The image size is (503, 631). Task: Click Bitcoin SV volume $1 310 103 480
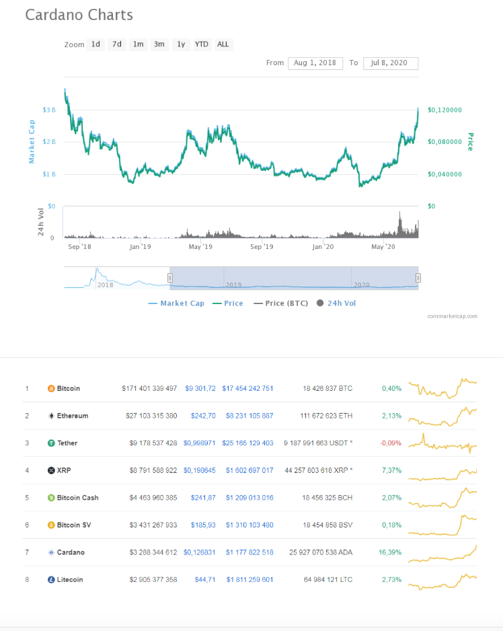[x=249, y=525]
